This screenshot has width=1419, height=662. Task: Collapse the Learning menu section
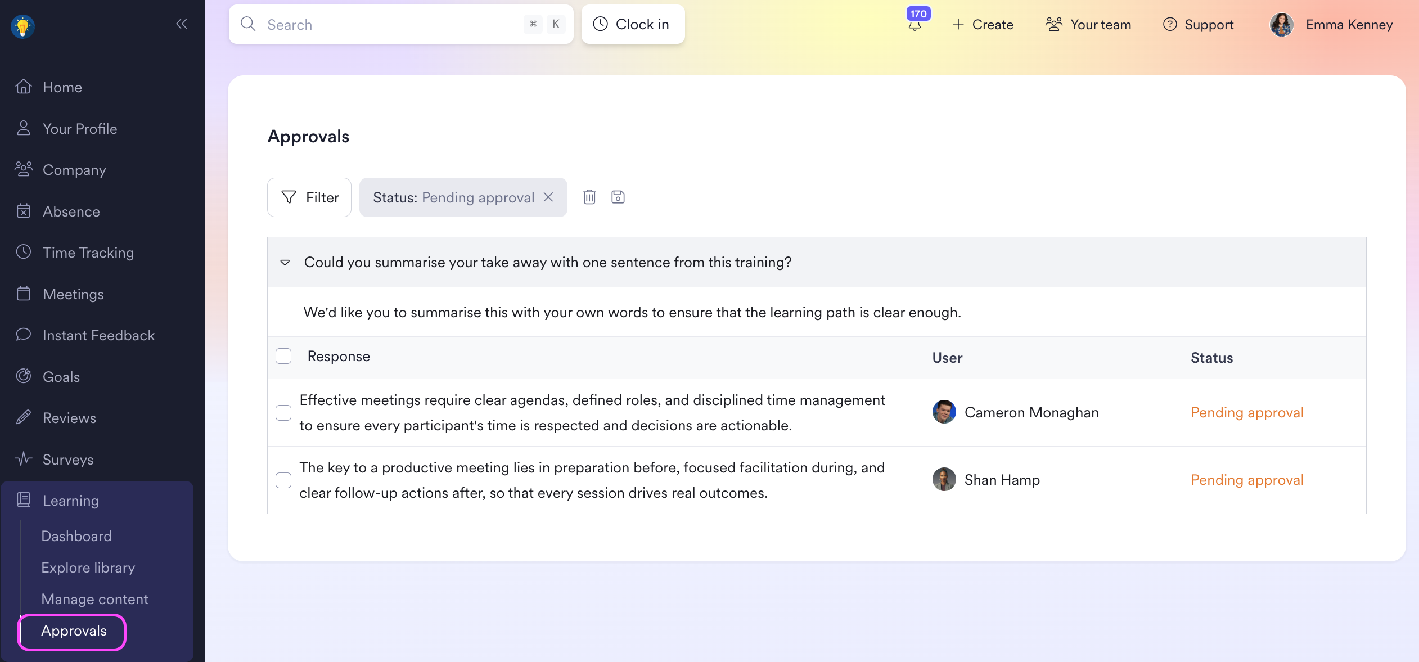pyautogui.click(x=71, y=501)
